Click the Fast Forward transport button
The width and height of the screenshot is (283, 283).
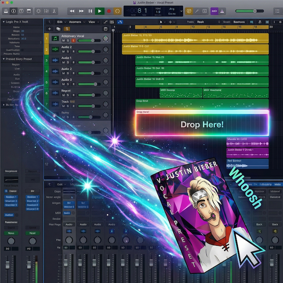tap(81, 11)
